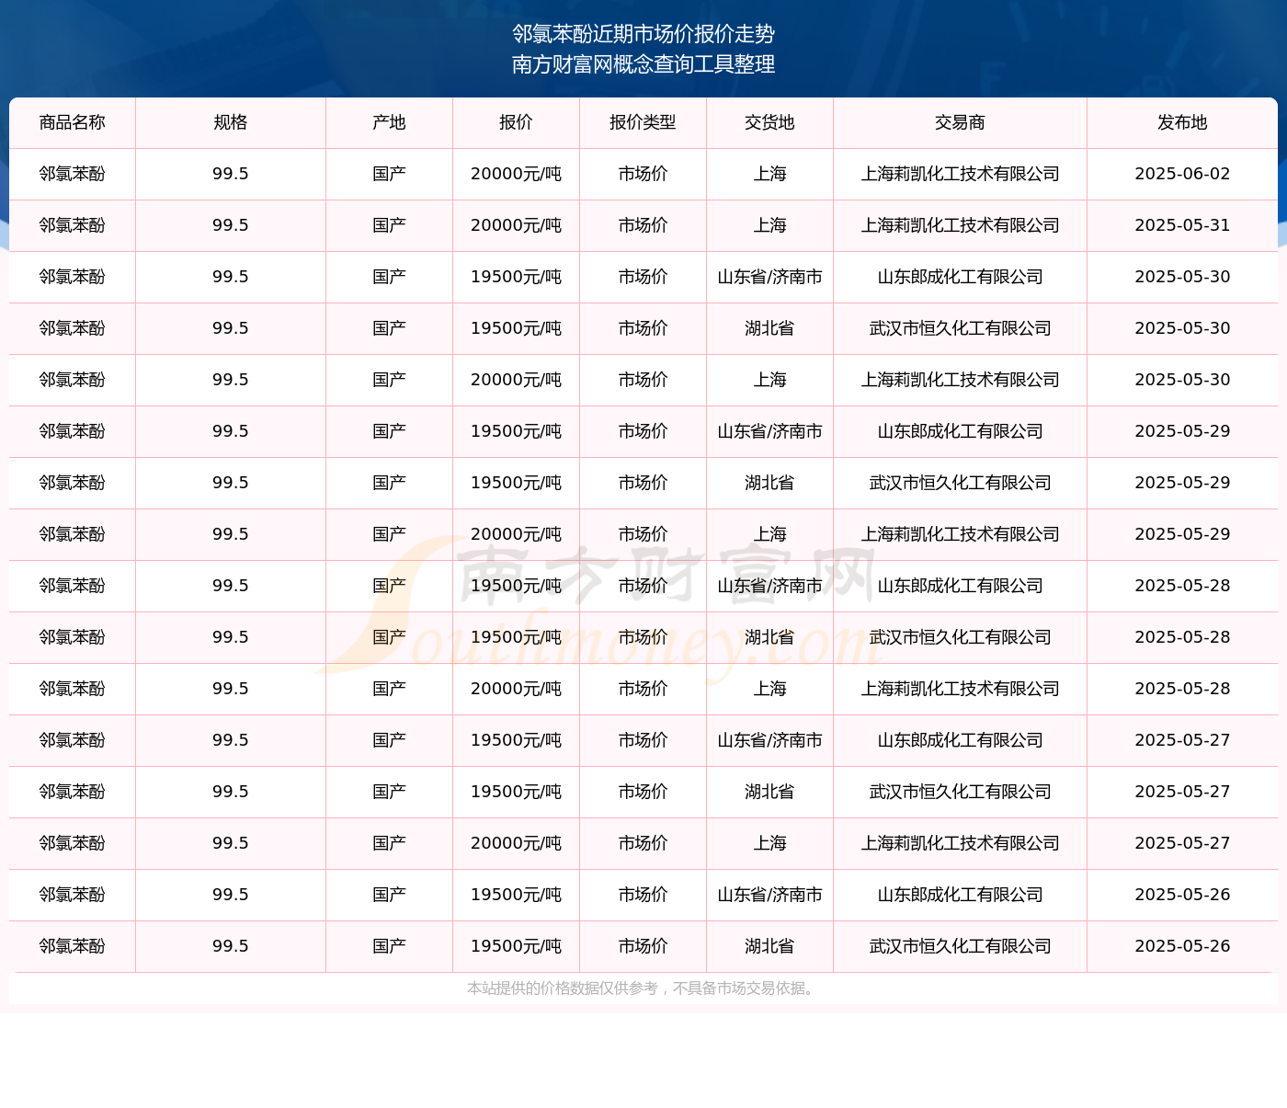Click 2025-05-28 date in the 山东郎成化工 row
The height and width of the screenshot is (1108, 1287).
tap(1183, 586)
